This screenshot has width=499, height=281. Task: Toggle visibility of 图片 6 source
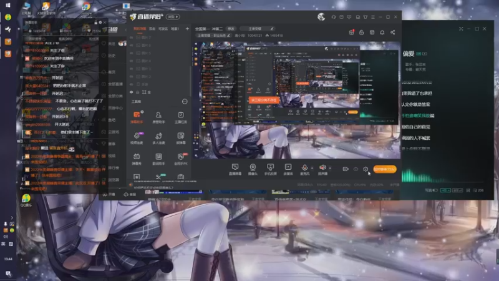coord(131,45)
